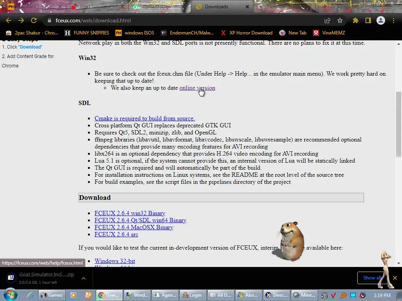Screen dimensions: 402x301
Task: Expand the Goat.Simulator download options chevron
Action: point(84,278)
